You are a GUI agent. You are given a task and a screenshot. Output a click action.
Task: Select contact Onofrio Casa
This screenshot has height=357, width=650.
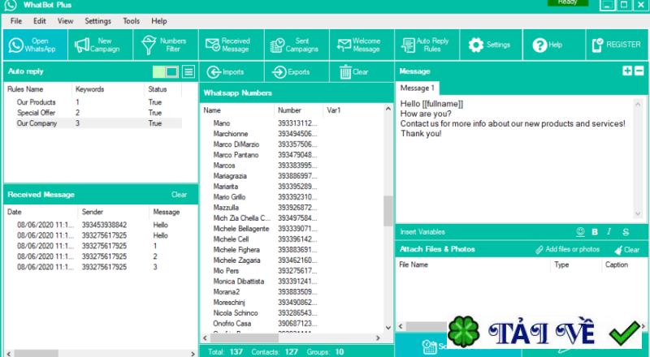click(232, 324)
